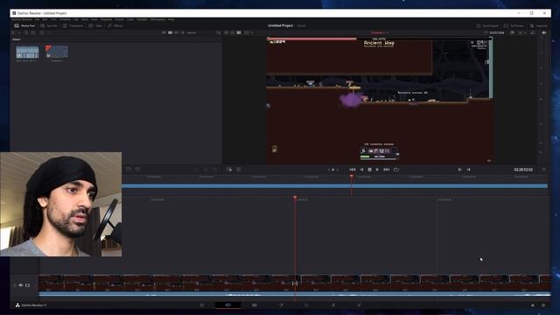Click the blue upper timeline overview bar
This screenshot has height=315, width=560.
tap(334, 185)
